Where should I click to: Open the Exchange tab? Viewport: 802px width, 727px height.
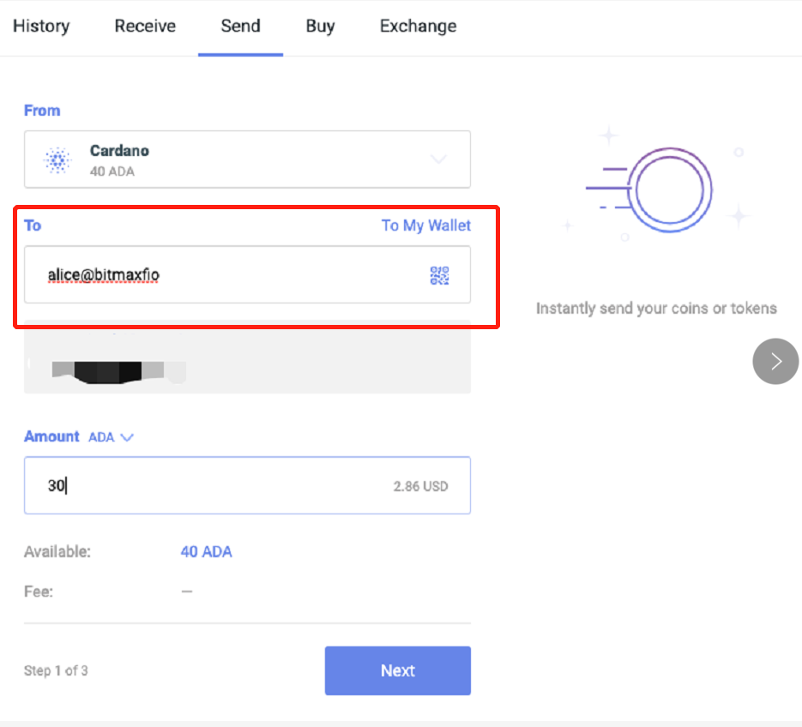[418, 26]
